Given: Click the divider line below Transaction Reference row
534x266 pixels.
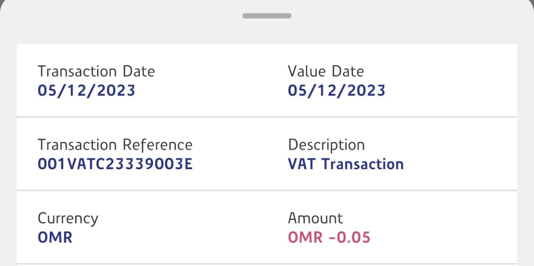Looking at the screenshot, I should click(x=267, y=191).
